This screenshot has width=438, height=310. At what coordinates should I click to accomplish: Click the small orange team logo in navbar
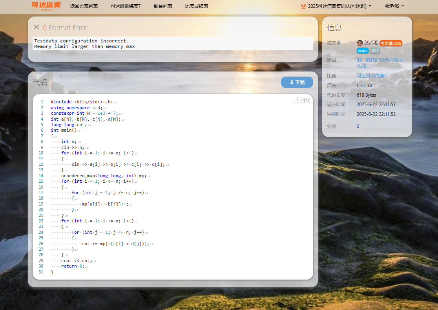point(303,6)
